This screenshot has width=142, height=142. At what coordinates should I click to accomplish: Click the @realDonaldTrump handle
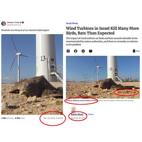[14, 25]
